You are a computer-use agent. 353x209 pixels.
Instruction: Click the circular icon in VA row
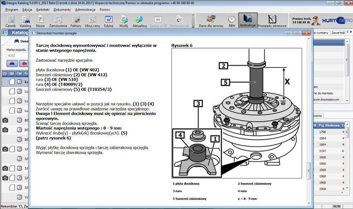point(19,197)
